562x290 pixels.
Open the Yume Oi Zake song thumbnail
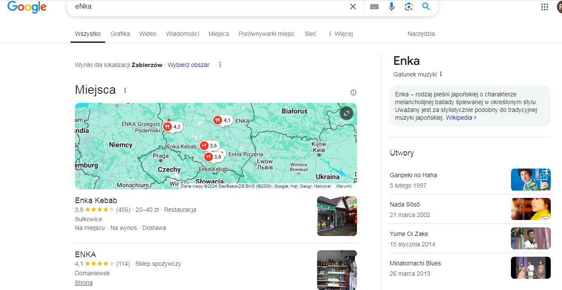click(x=531, y=238)
